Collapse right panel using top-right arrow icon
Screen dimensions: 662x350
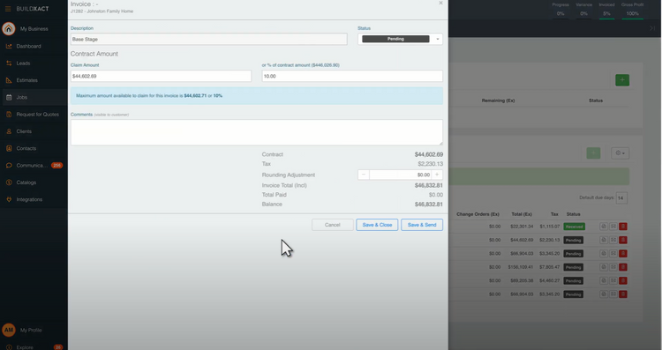[x=652, y=28]
